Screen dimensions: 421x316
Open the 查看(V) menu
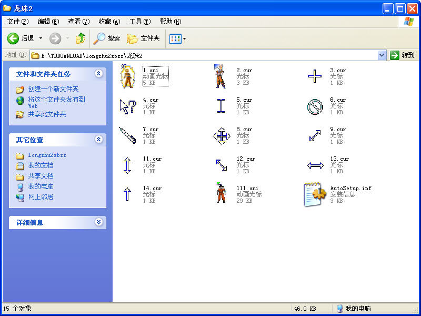[x=78, y=22]
